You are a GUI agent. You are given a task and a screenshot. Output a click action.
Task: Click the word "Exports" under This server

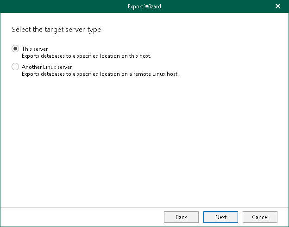31,56
